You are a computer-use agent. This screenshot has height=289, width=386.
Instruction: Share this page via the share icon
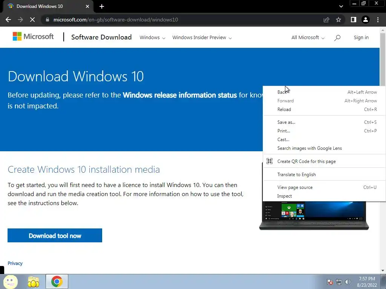tap(326, 20)
